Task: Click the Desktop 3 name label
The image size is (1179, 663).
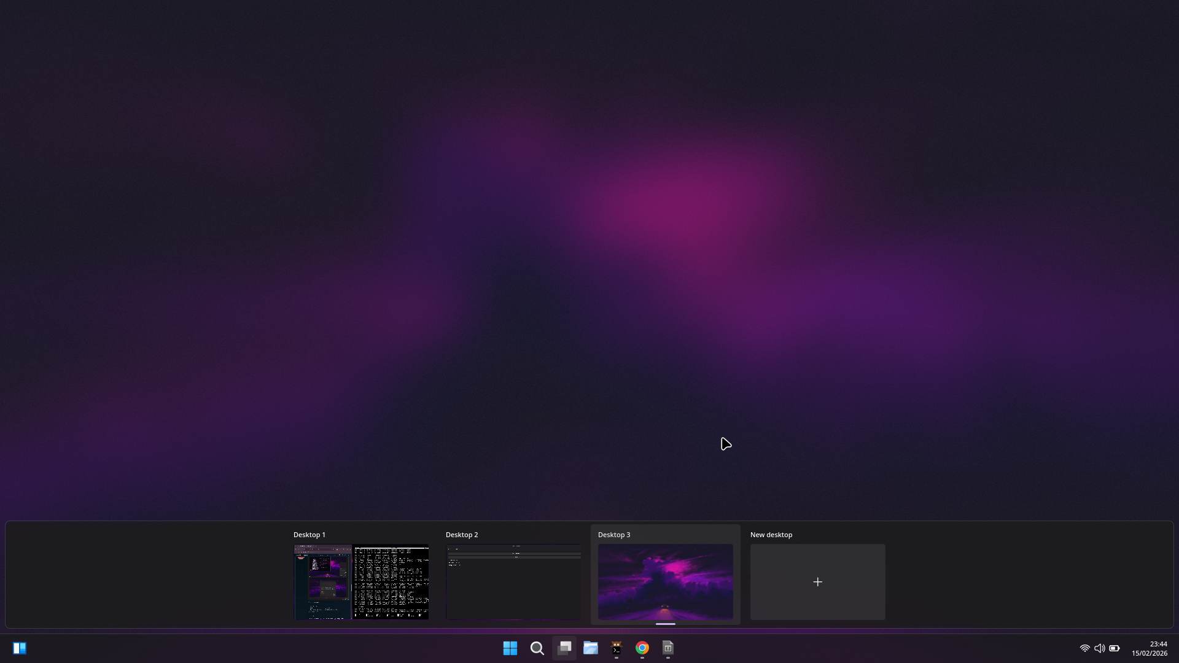Action: pyautogui.click(x=614, y=535)
